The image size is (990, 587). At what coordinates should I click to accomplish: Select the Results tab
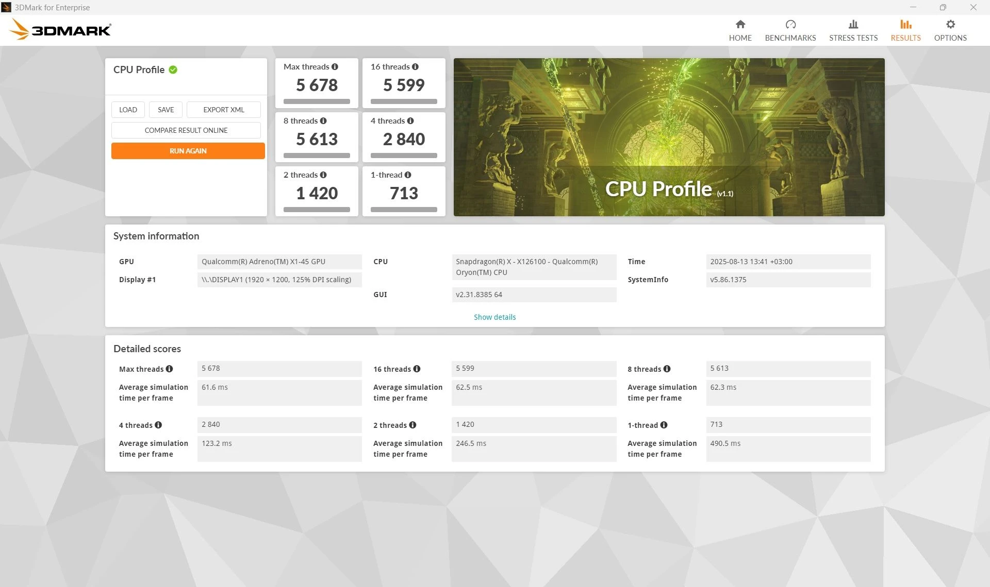905,30
